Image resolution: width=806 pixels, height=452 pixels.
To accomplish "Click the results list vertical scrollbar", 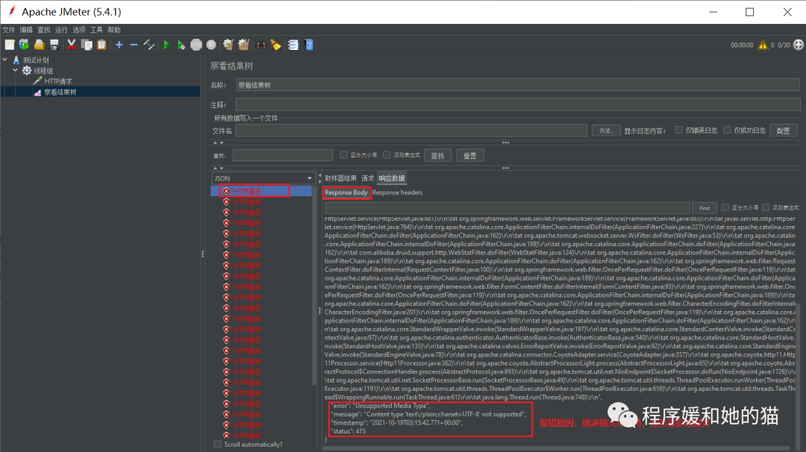I will coord(315,285).
